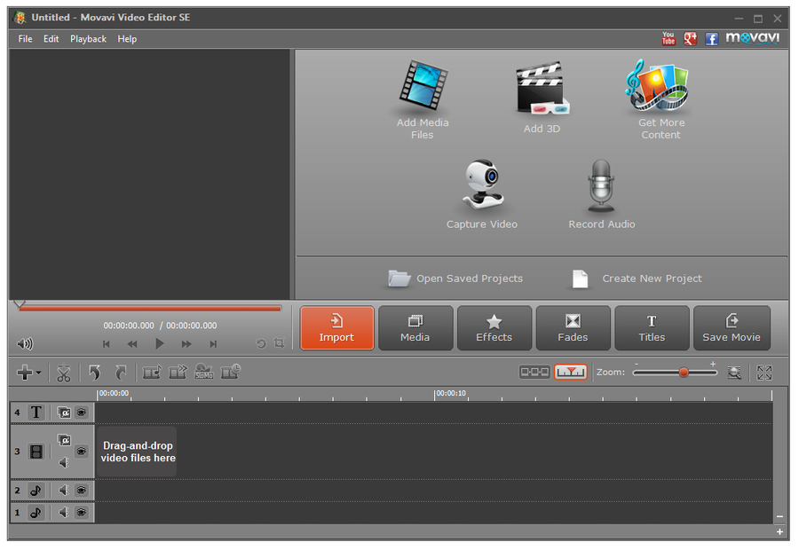Click the undo arrow under the preview
The width and height of the screenshot is (799, 550).
[x=261, y=344]
